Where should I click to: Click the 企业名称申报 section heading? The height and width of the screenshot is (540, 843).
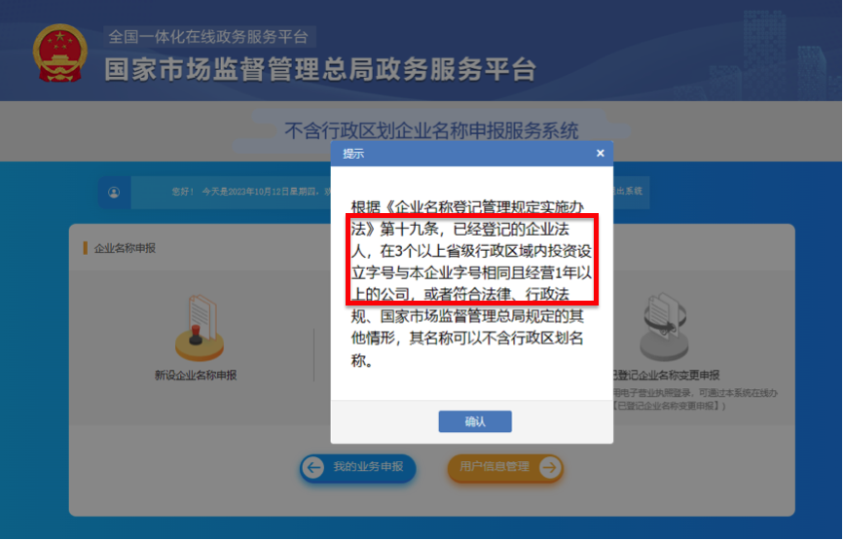tap(125, 248)
